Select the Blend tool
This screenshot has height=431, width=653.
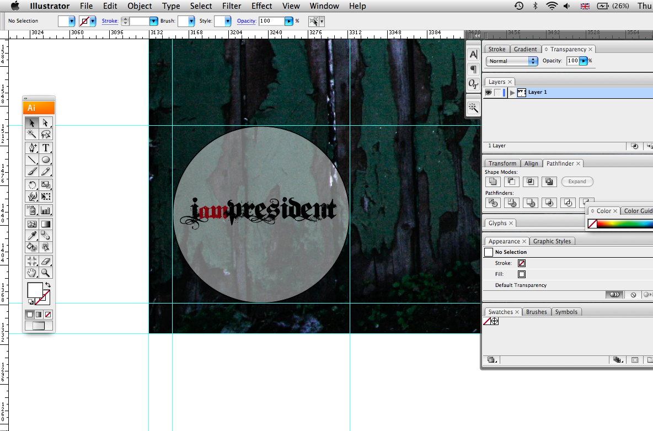pos(45,236)
